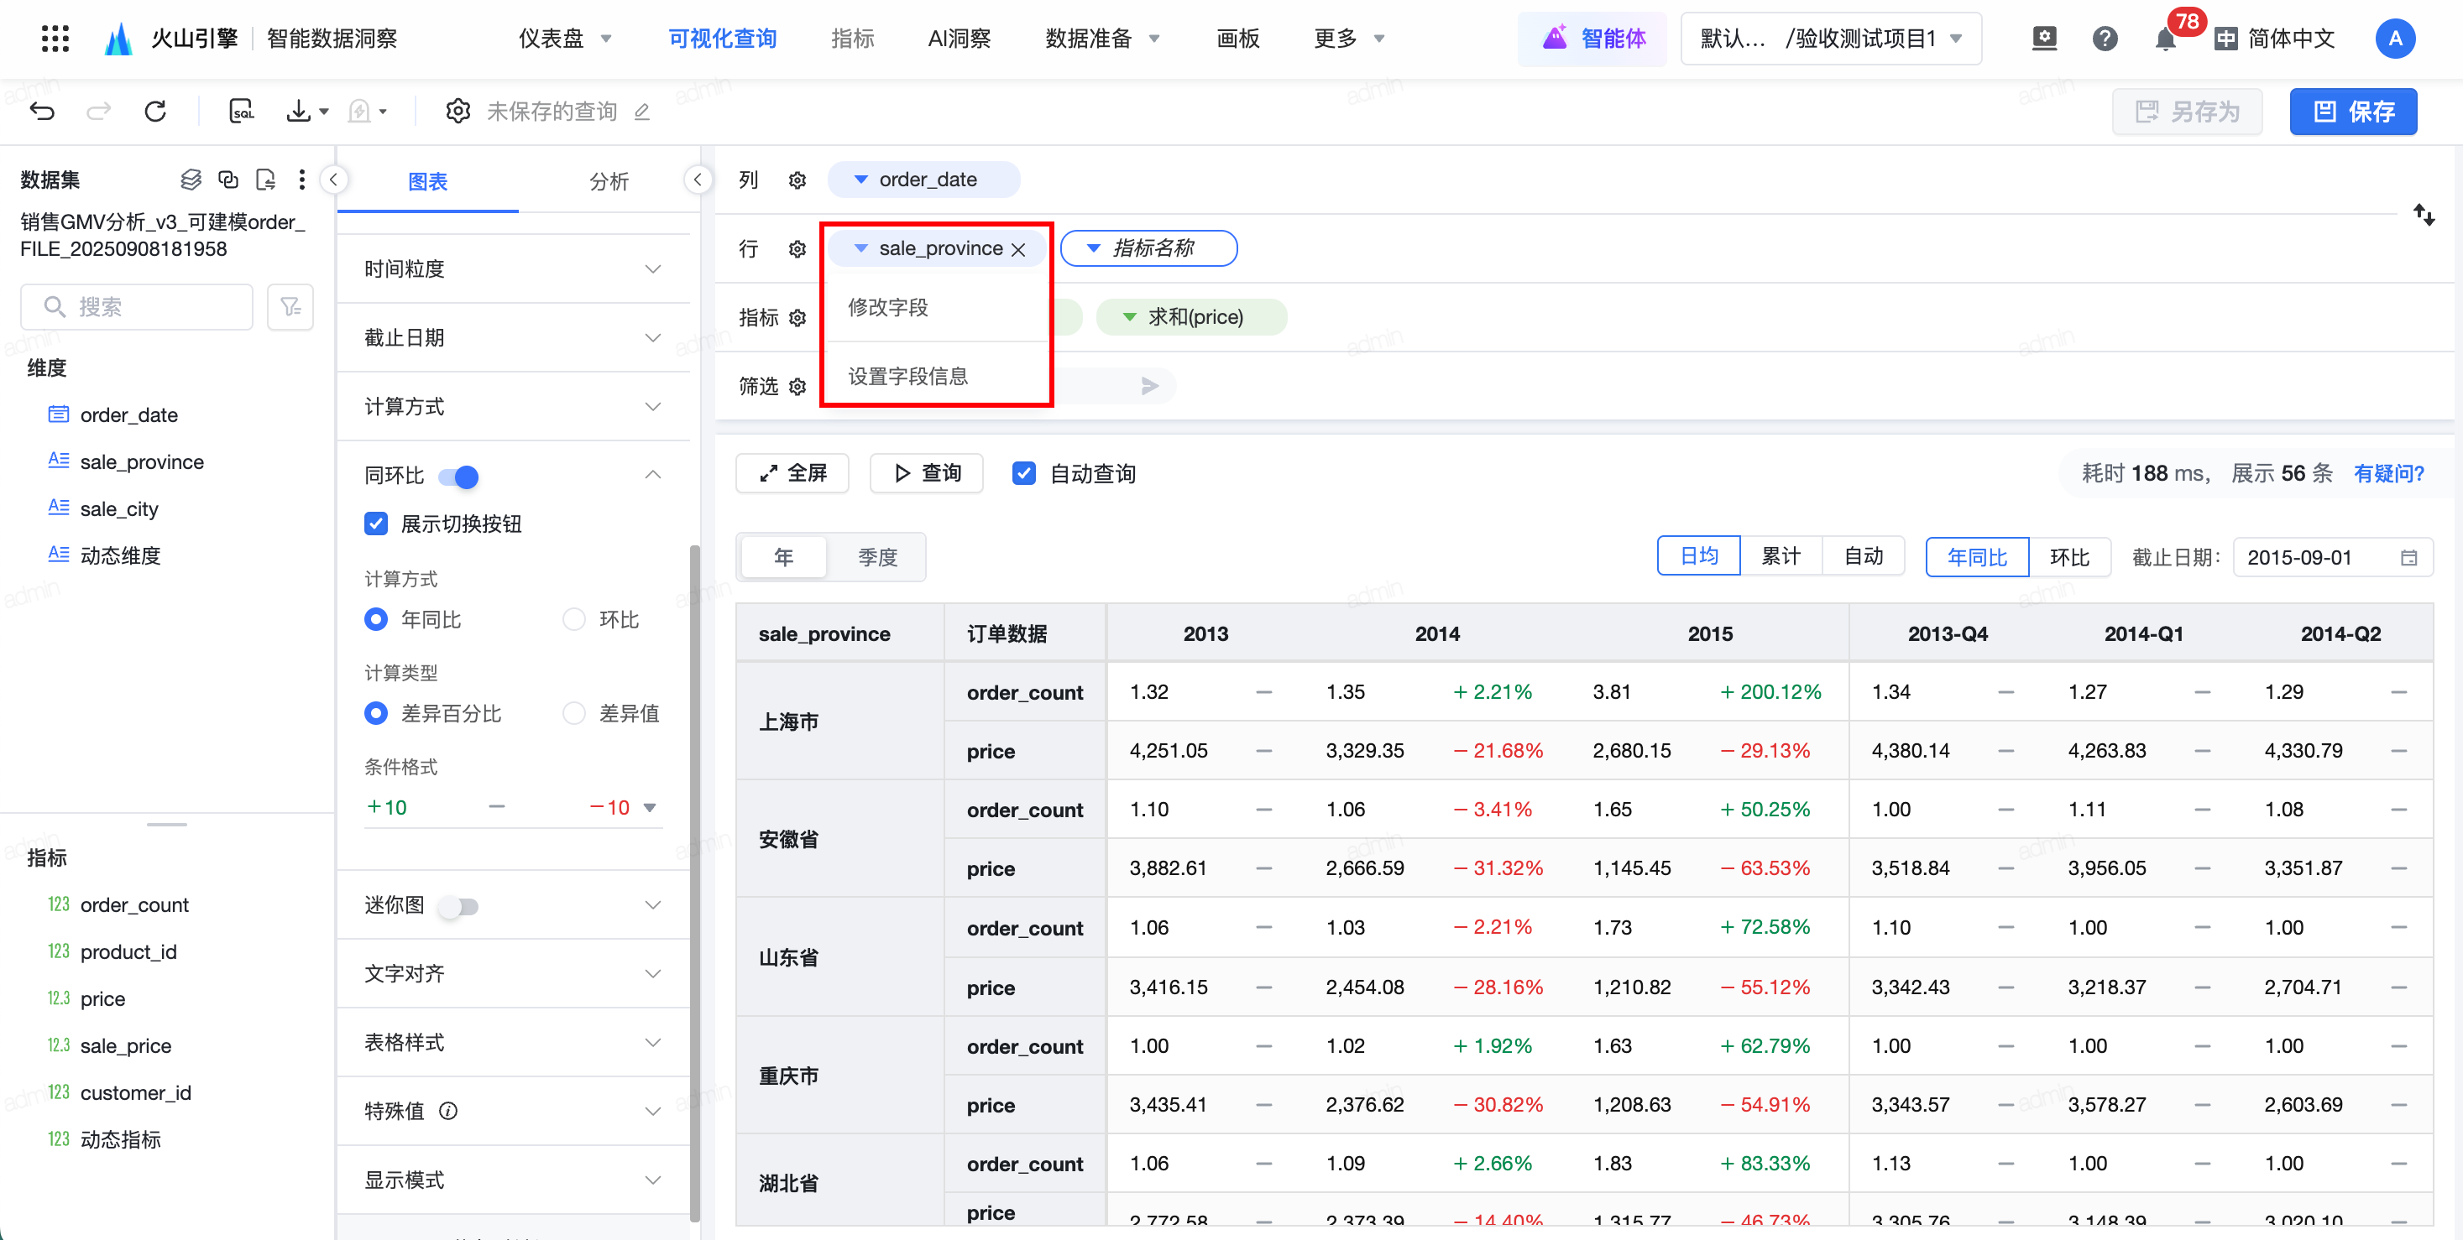The image size is (2463, 1240).
Task: Toggle the 同环比 switch off
Action: click(x=459, y=476)
